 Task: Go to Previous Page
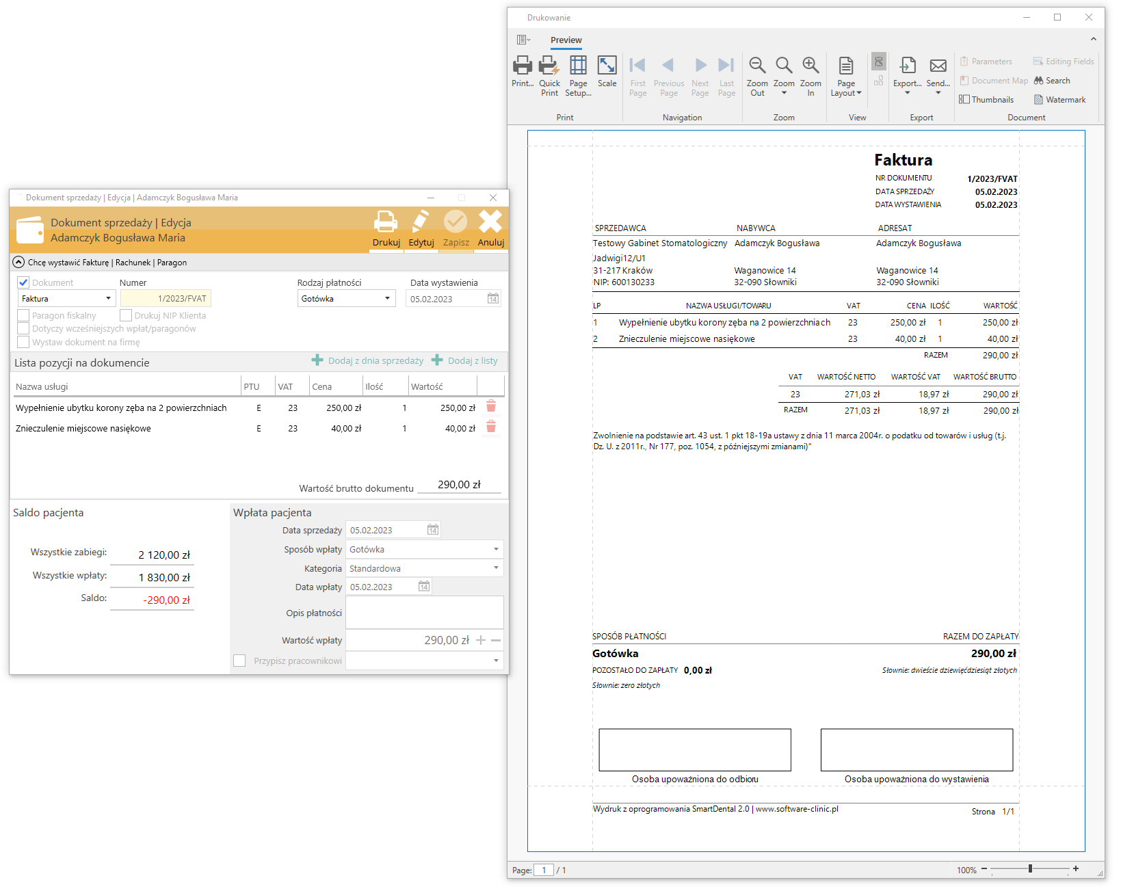pos(668,75)
